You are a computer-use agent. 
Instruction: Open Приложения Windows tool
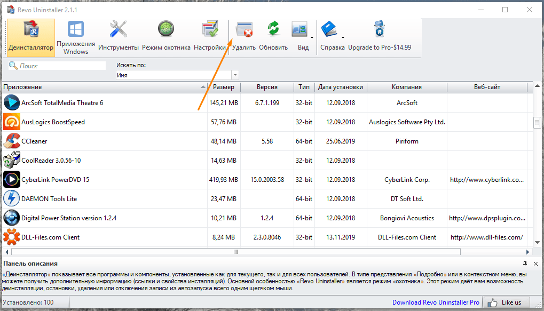coord(75,37)
